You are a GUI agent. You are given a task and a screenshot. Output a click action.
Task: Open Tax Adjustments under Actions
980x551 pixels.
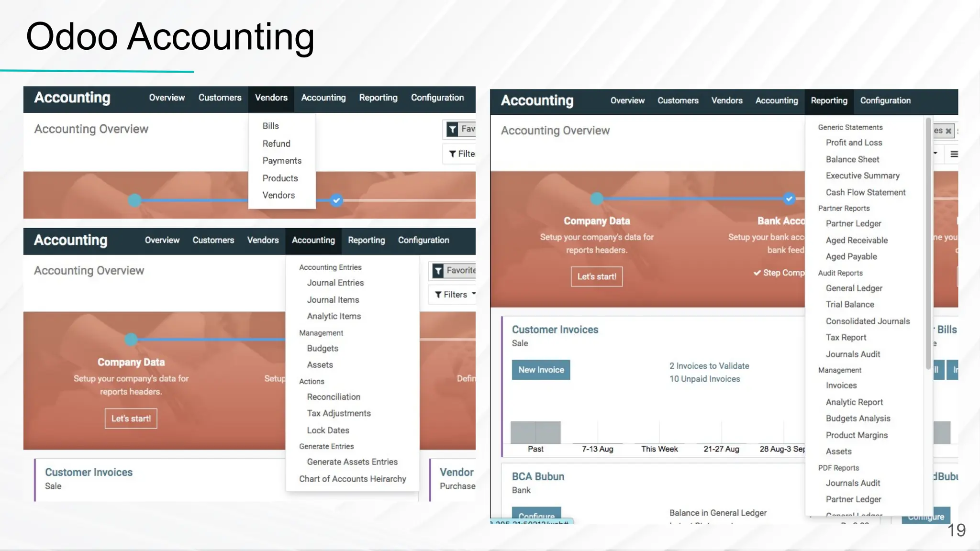339,413
